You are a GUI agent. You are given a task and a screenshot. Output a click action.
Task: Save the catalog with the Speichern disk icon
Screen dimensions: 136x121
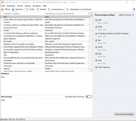[x=13, y=9]
